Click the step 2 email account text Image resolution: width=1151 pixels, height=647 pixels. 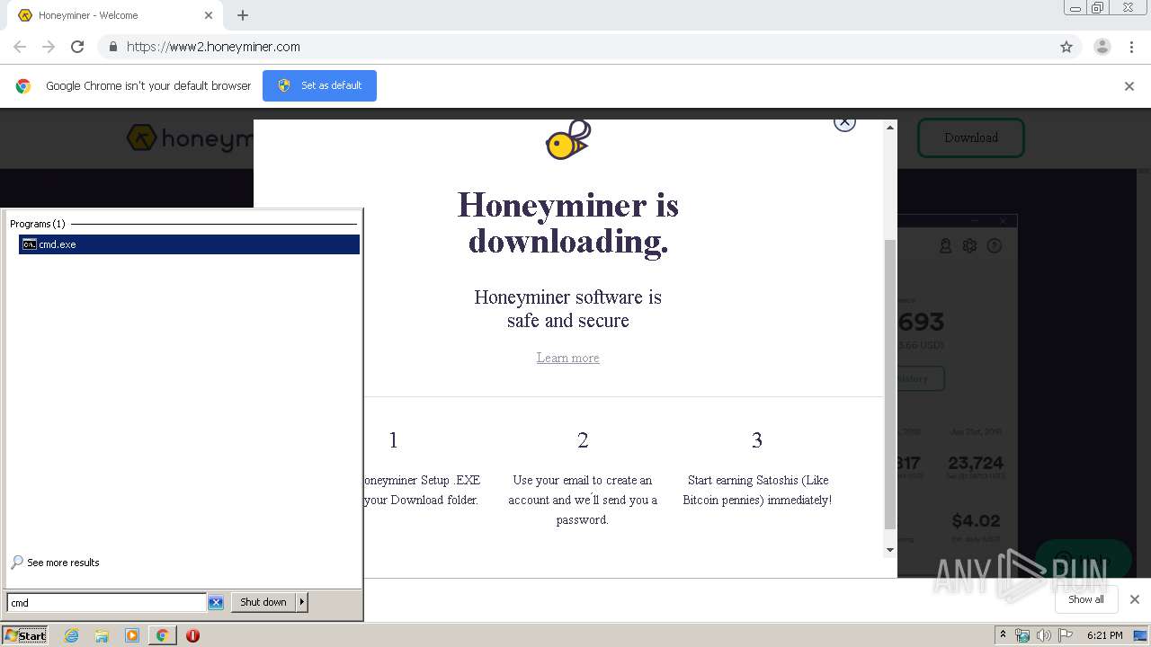pyautogui.click(x=583, y=500)
